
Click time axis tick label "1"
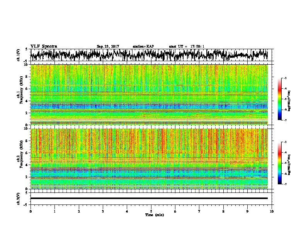coord(54,211)
